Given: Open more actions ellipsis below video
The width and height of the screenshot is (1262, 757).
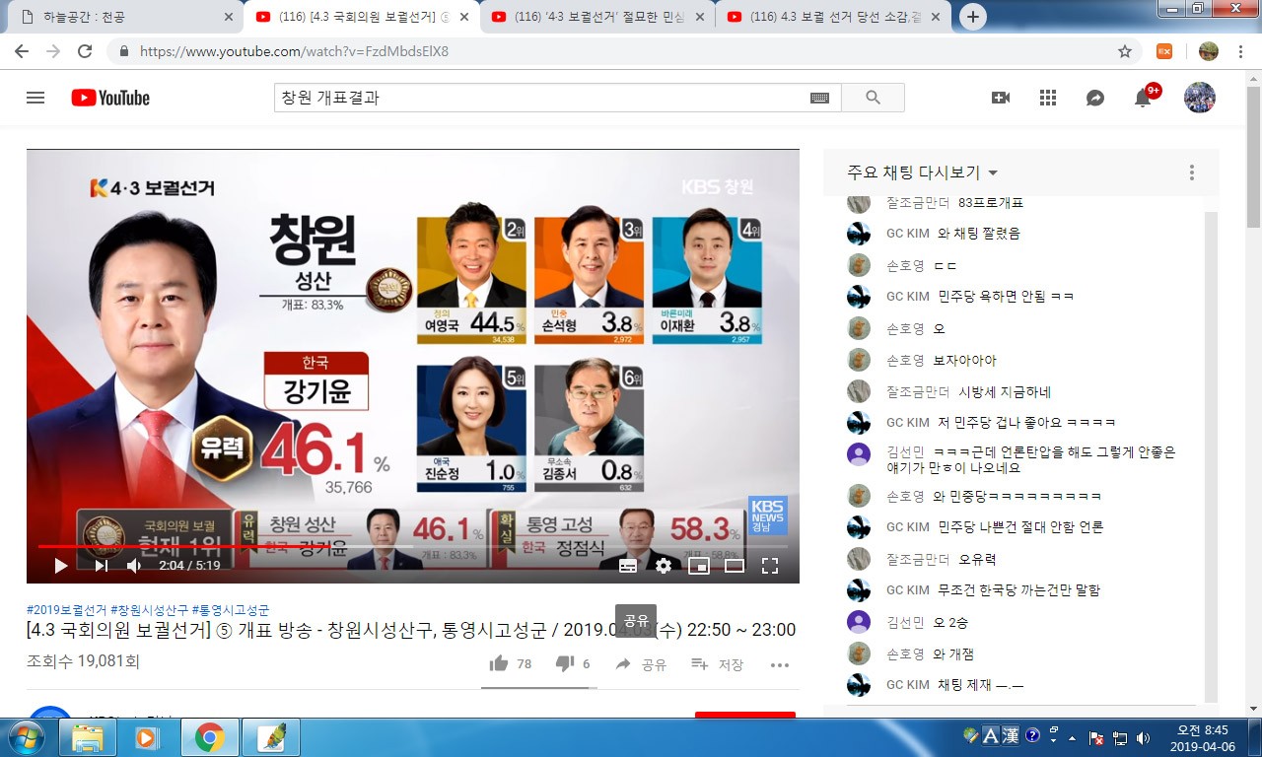Looking at the screenshot, I should pyautogui.click(x=780, y=665).
